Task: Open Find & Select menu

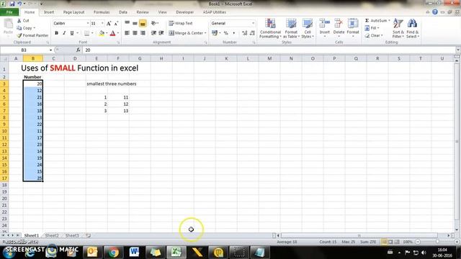Action: coord(413,28)
